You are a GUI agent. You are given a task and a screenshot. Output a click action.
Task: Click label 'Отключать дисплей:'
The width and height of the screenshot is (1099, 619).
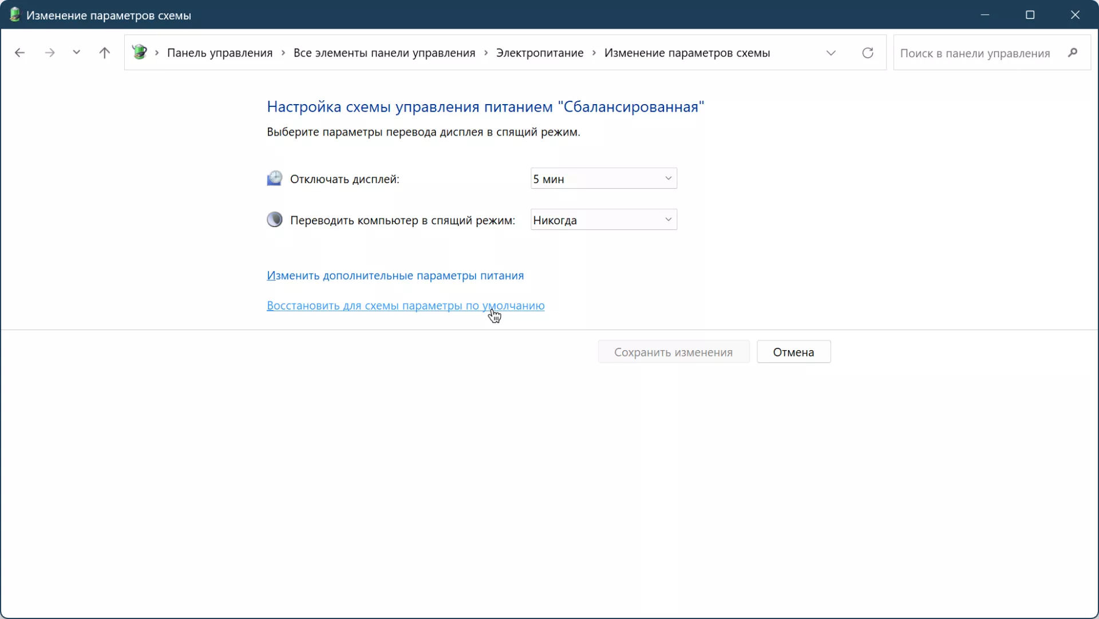345,179
